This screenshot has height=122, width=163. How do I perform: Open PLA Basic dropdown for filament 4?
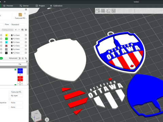[16, 39]
